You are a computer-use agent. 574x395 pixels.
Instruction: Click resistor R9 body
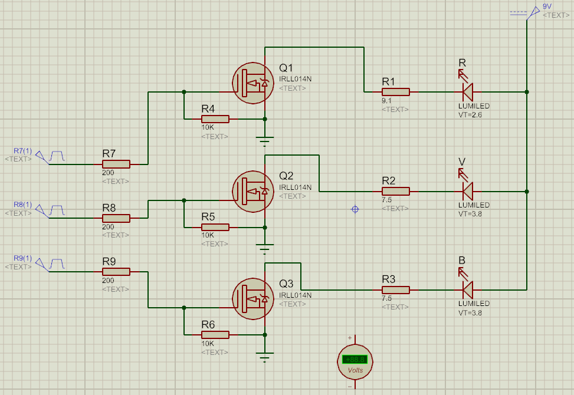116,272
